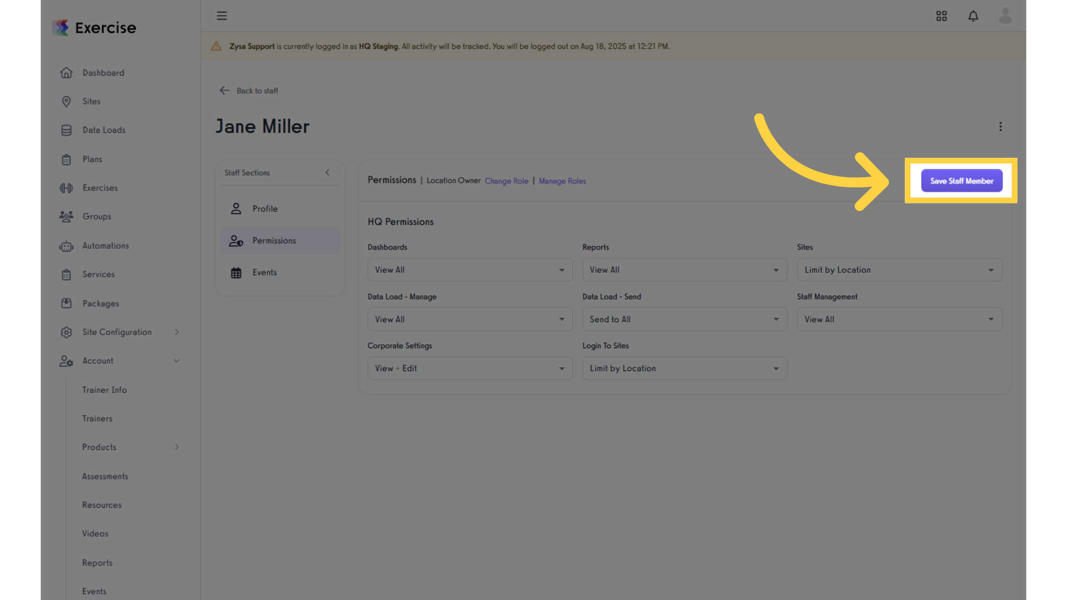The height and width of the screenshot is (600, 1067).
Task: Collapse the Staff Sections panel
Action: (327, 173)
